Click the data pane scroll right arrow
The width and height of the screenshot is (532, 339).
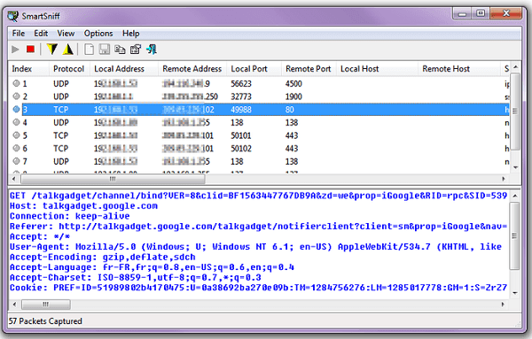(503, 304)
